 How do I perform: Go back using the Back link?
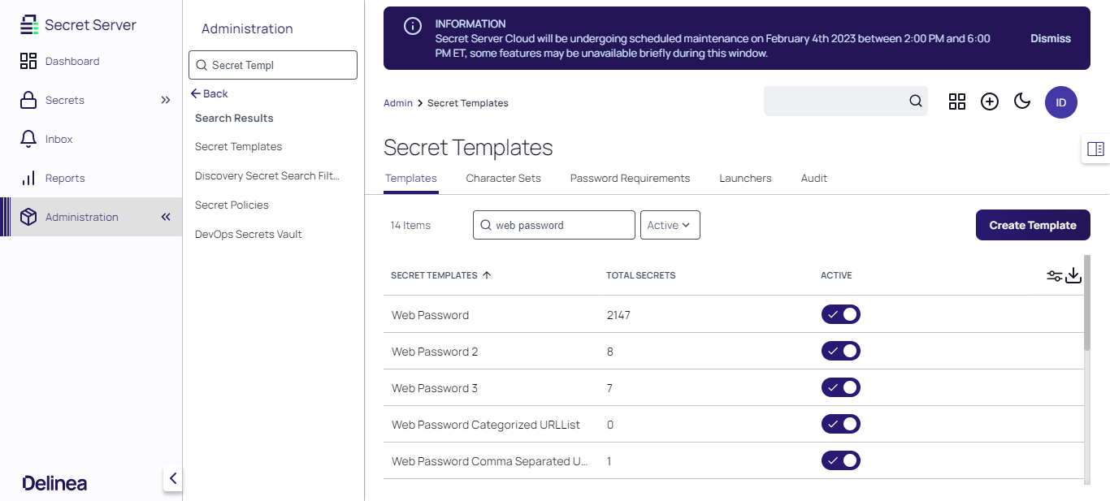tap(210, 93)
